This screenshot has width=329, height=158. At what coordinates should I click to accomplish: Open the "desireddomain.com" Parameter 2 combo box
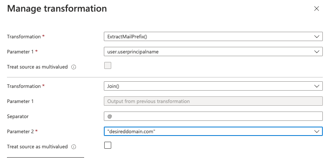coord(213,131)
